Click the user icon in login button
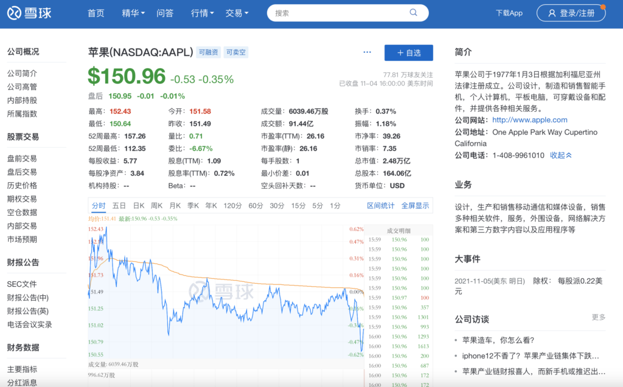Image resolution: width=623 pixels, height=387 pixels. coord(551,13)
